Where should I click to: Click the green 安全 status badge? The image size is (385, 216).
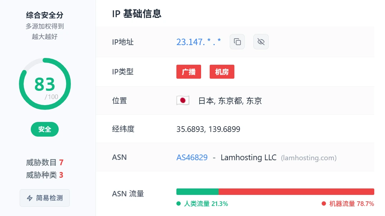(x=45, y=129)
